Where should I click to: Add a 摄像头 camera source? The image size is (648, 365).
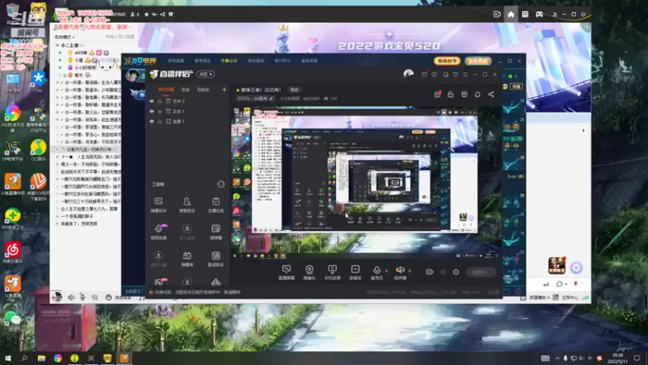[309, 273]
